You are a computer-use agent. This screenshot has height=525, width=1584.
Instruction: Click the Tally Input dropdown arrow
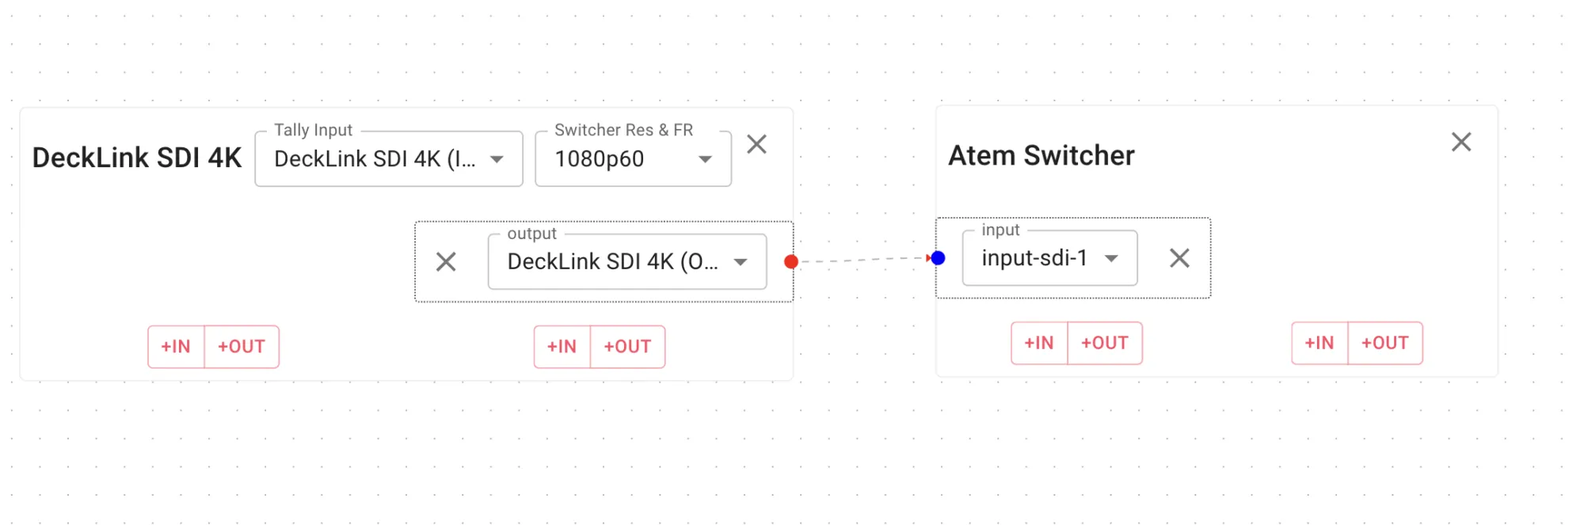497,159
